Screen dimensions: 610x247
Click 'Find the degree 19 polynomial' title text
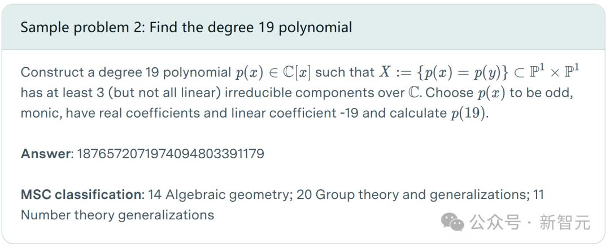(x=251, y=27)
